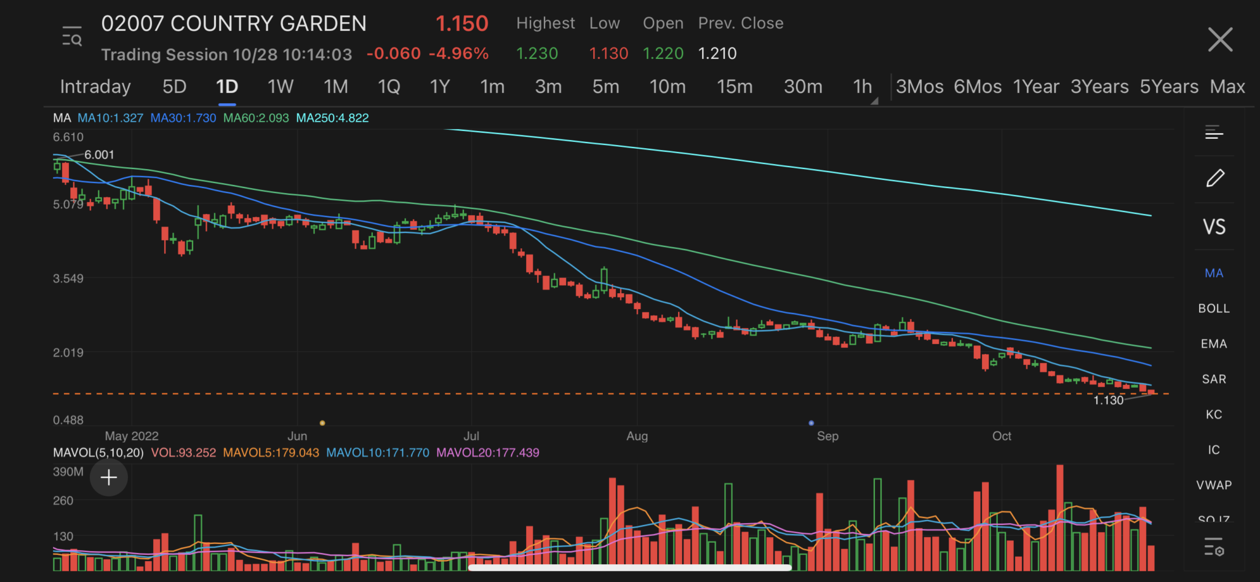Viewport: 1260px width, 582px height.
Task: Select the 5D timeframe tab
Action: pyautogui.click(x=174, y=87)
